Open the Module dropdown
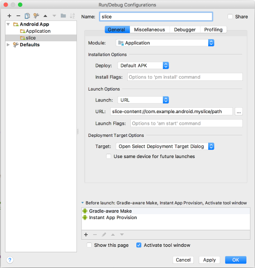This screenshot has height=268, width=255. click(x=165, y=43)
